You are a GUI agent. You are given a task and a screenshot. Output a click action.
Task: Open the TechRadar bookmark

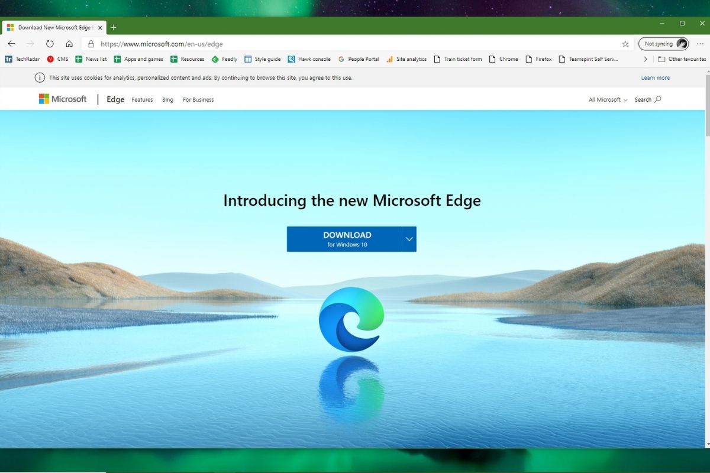[22, 59]
